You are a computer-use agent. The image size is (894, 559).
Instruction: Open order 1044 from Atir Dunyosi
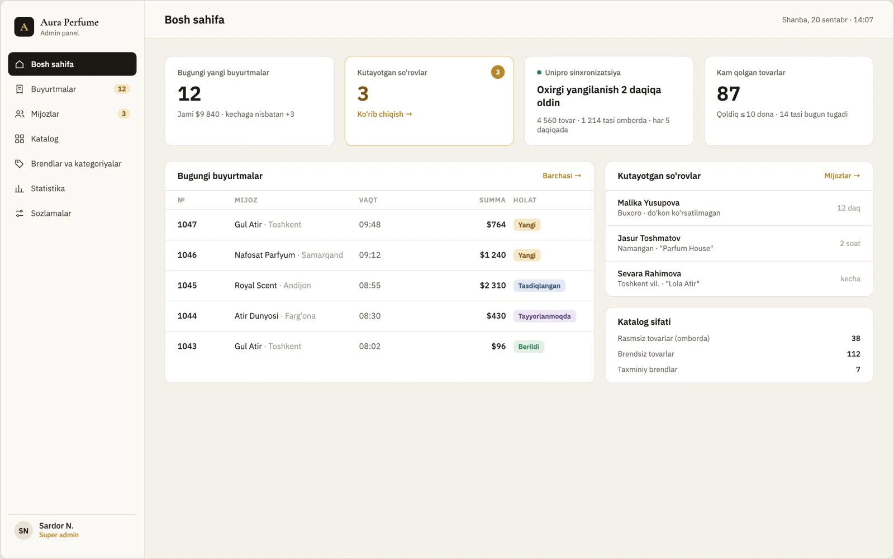[x=379, y=316]
